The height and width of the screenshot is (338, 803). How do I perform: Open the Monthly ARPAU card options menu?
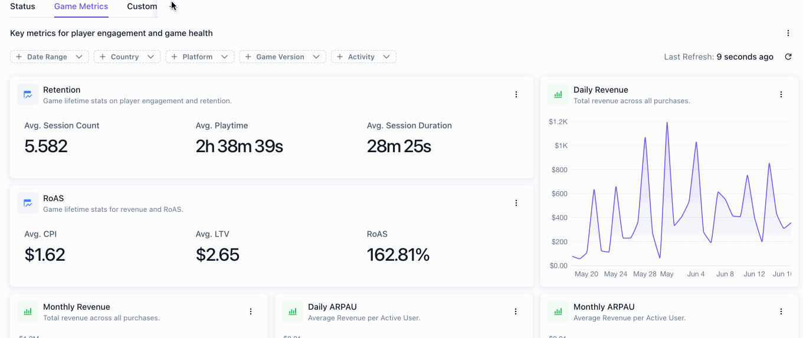pos(781,311)
